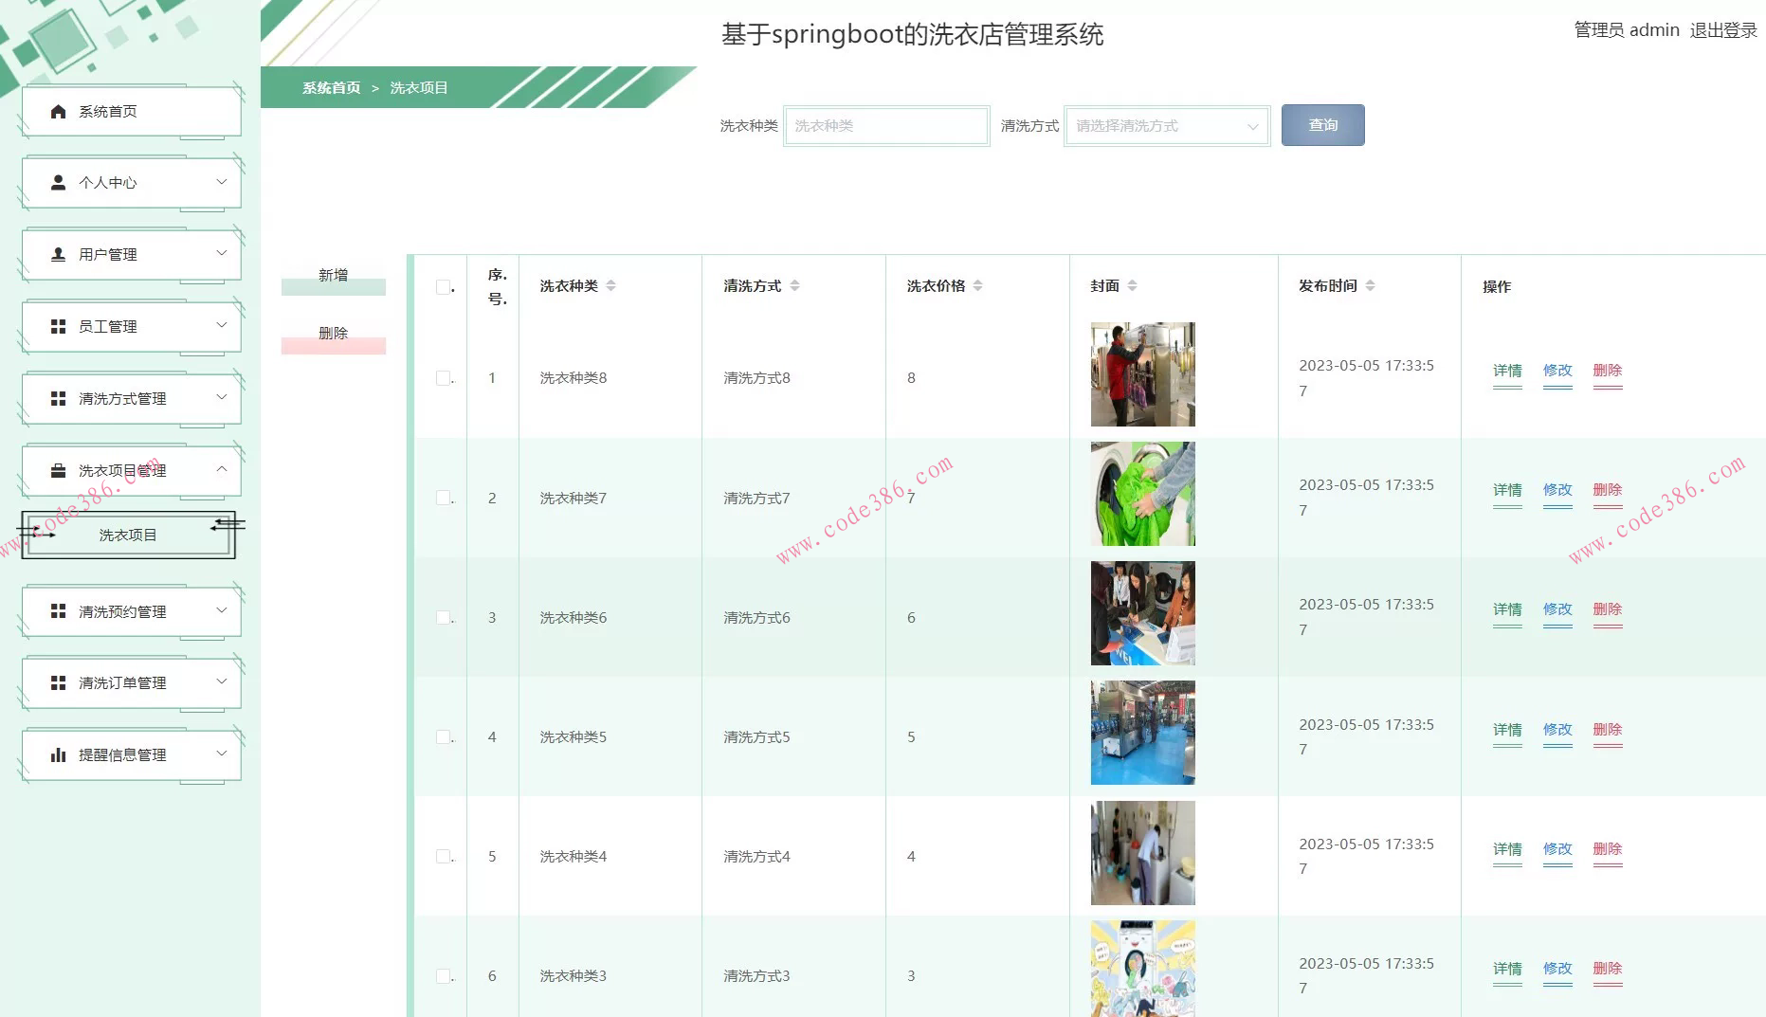Click the 清洗方式管理 icon

pos(57,398)
